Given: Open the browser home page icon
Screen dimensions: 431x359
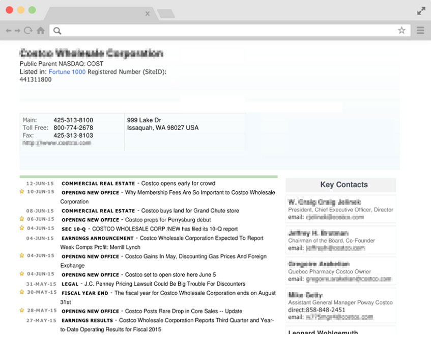Looking at the screenshot, I should point(41,30).
